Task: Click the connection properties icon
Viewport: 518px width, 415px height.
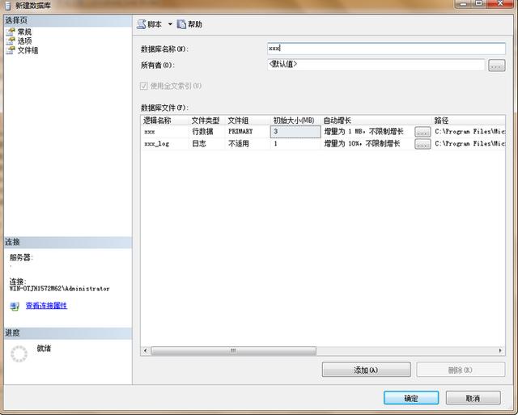Action: point(15,306)
